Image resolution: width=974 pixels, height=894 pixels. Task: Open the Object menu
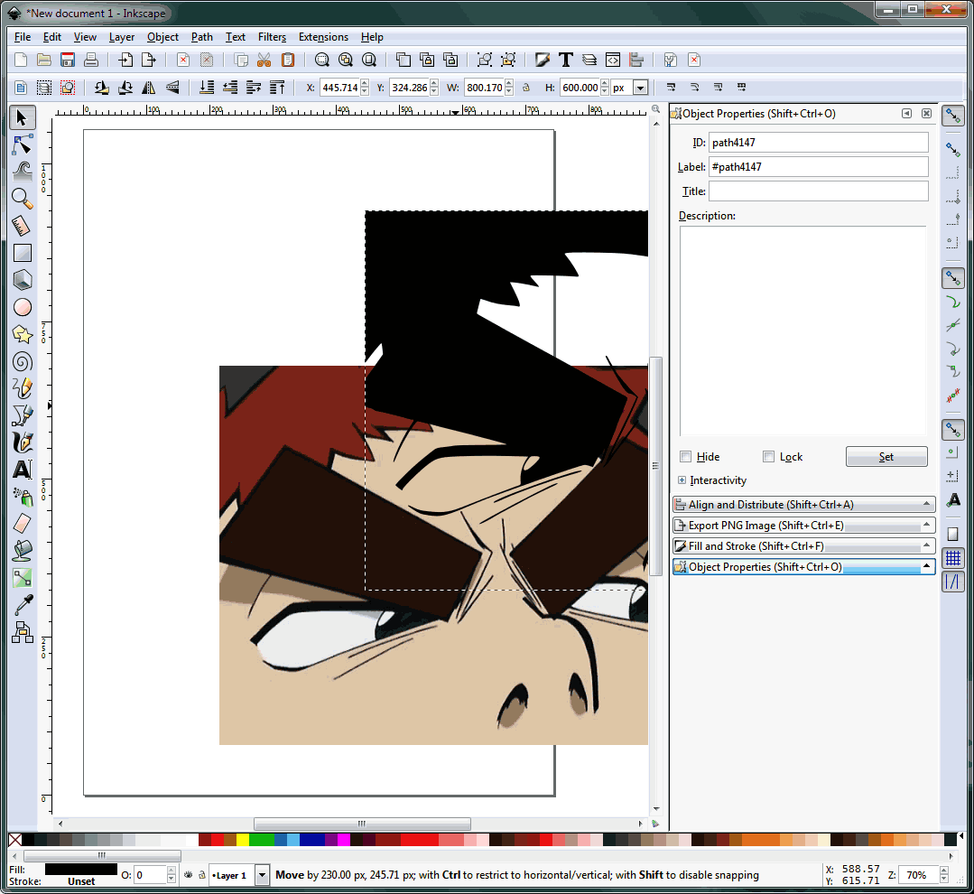162,37
